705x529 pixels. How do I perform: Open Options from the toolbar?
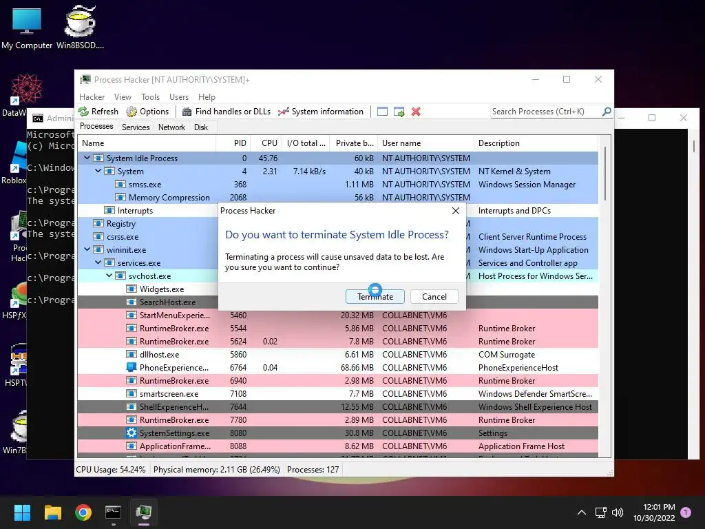click(x=148, y=112)
